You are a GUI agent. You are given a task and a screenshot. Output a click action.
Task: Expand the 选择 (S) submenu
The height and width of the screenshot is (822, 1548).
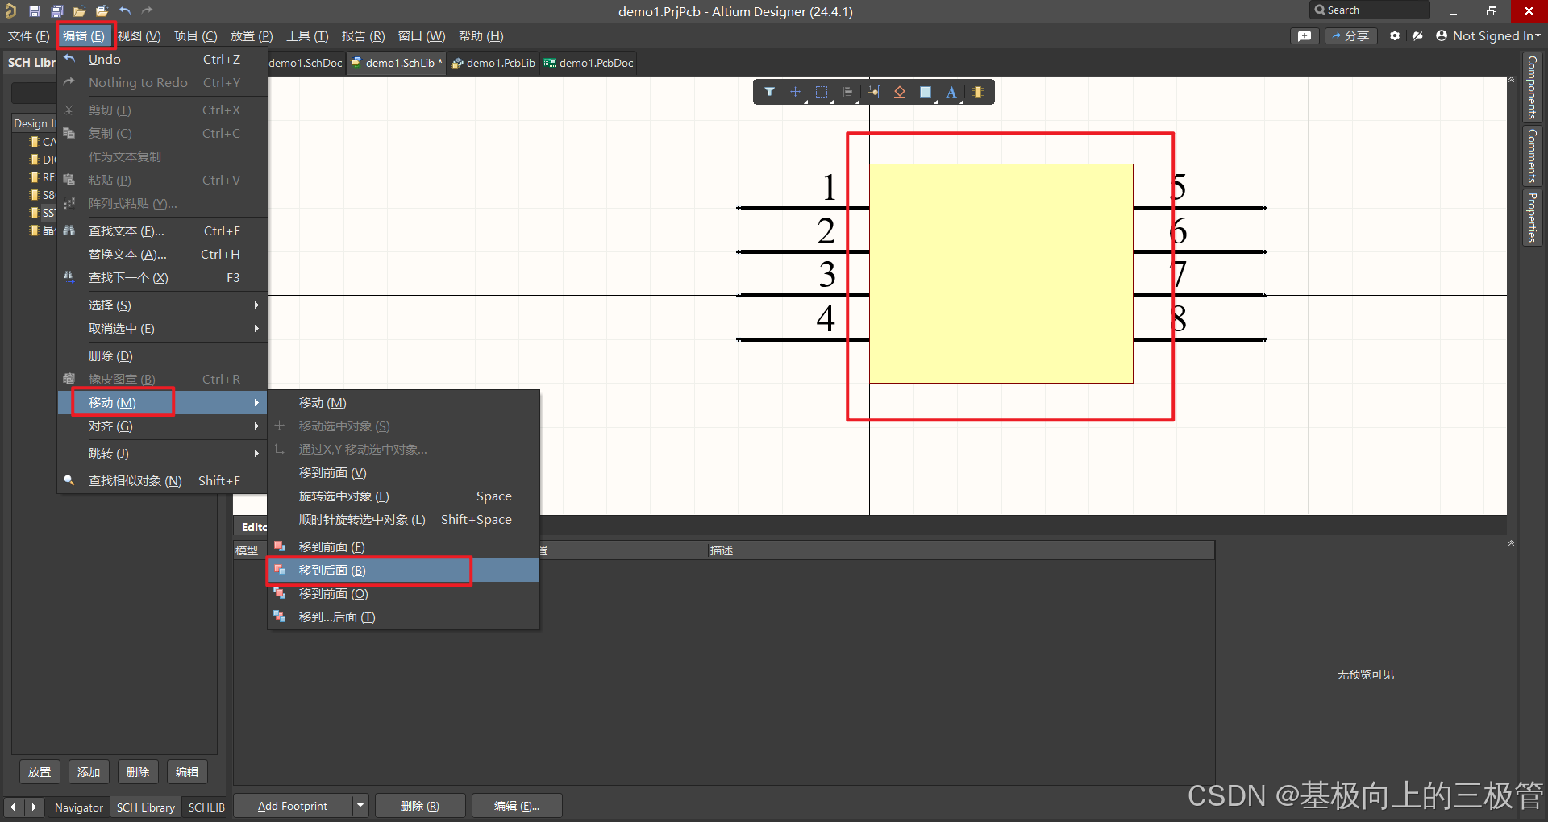163,305
